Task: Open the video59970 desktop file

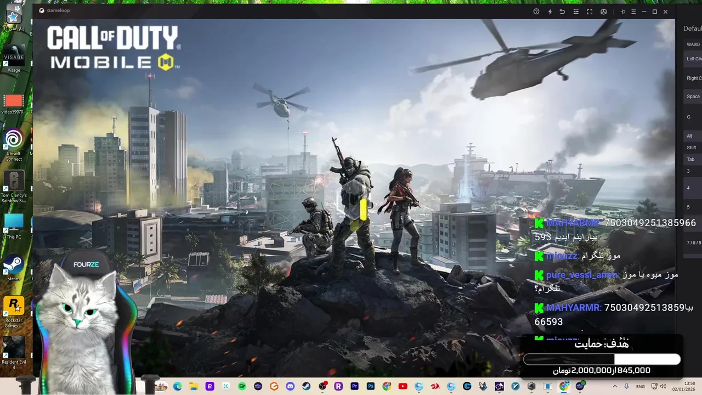Action: pos(14,104)
